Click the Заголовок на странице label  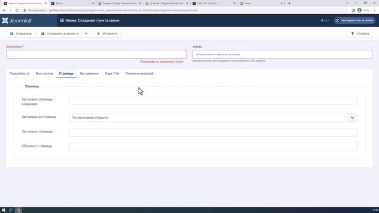click(39, 117)
